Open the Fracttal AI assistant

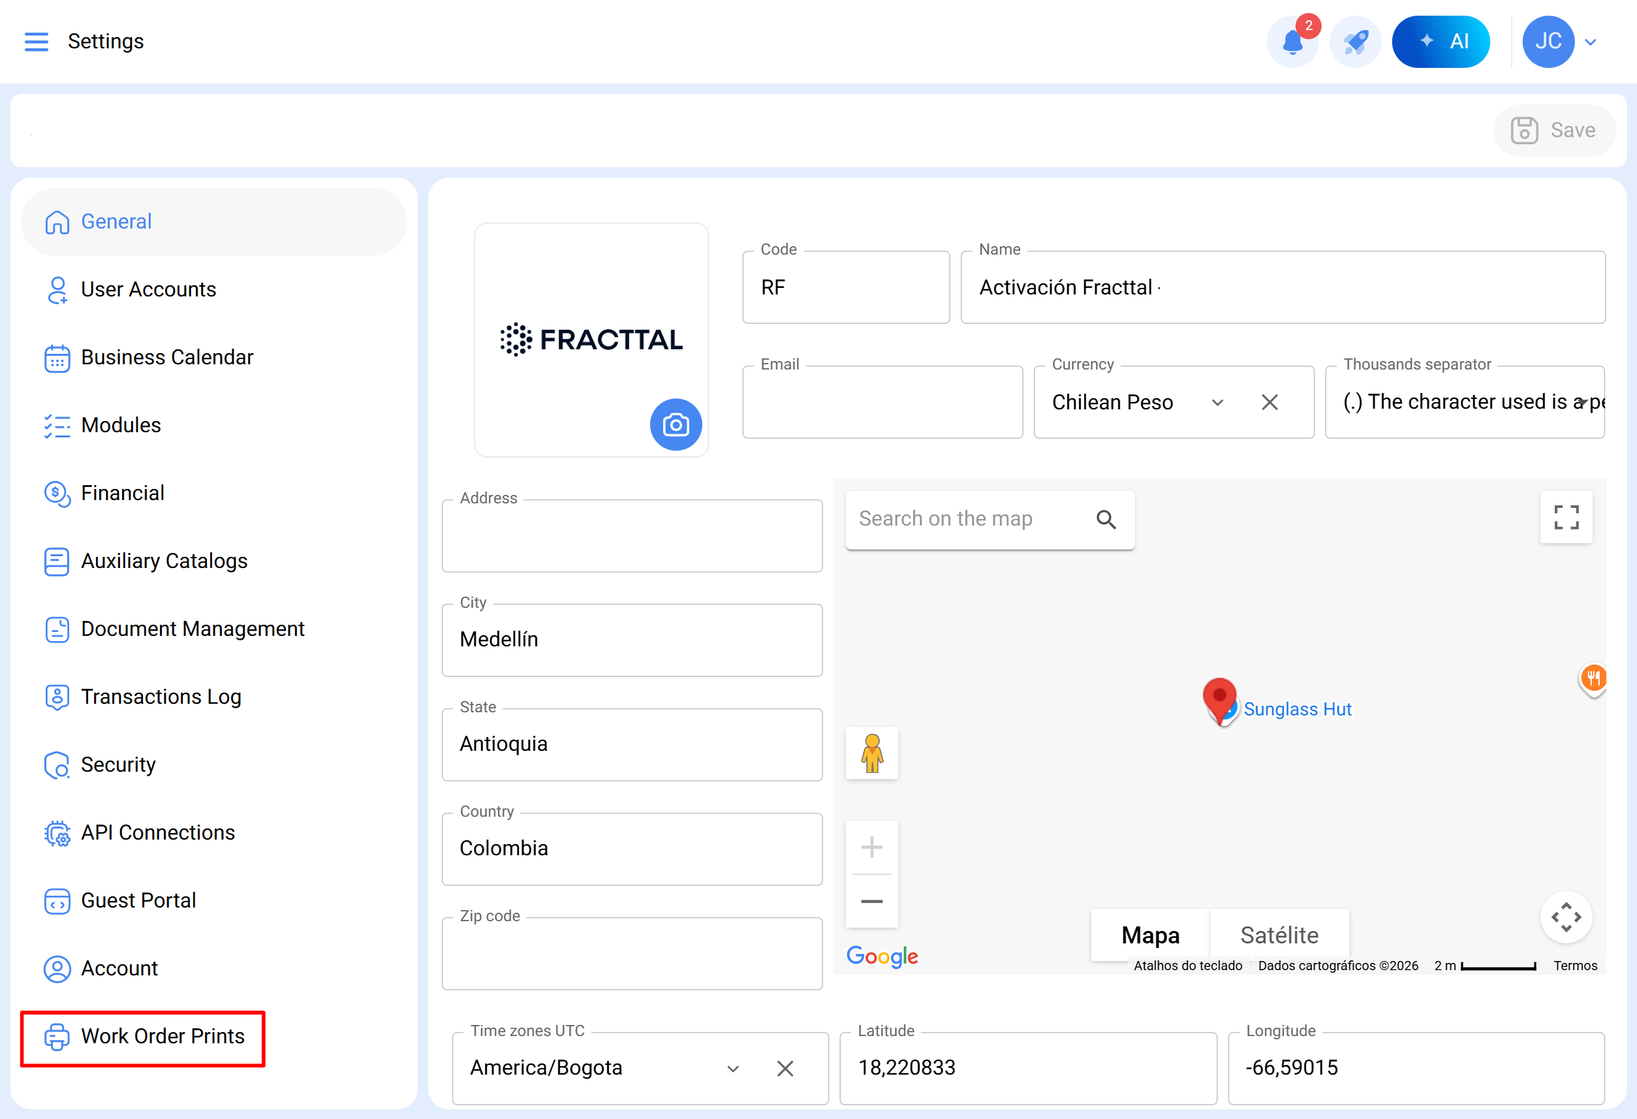[1441, 41]
